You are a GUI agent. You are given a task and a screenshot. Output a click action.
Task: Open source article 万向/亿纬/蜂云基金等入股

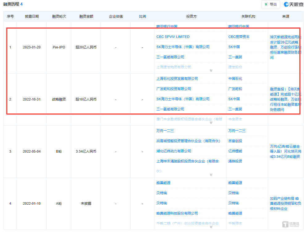click(285, 151)
